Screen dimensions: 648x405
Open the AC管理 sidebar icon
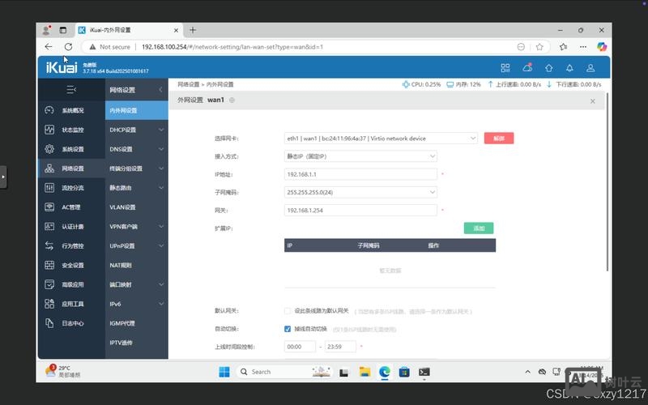tap(49, 207)
